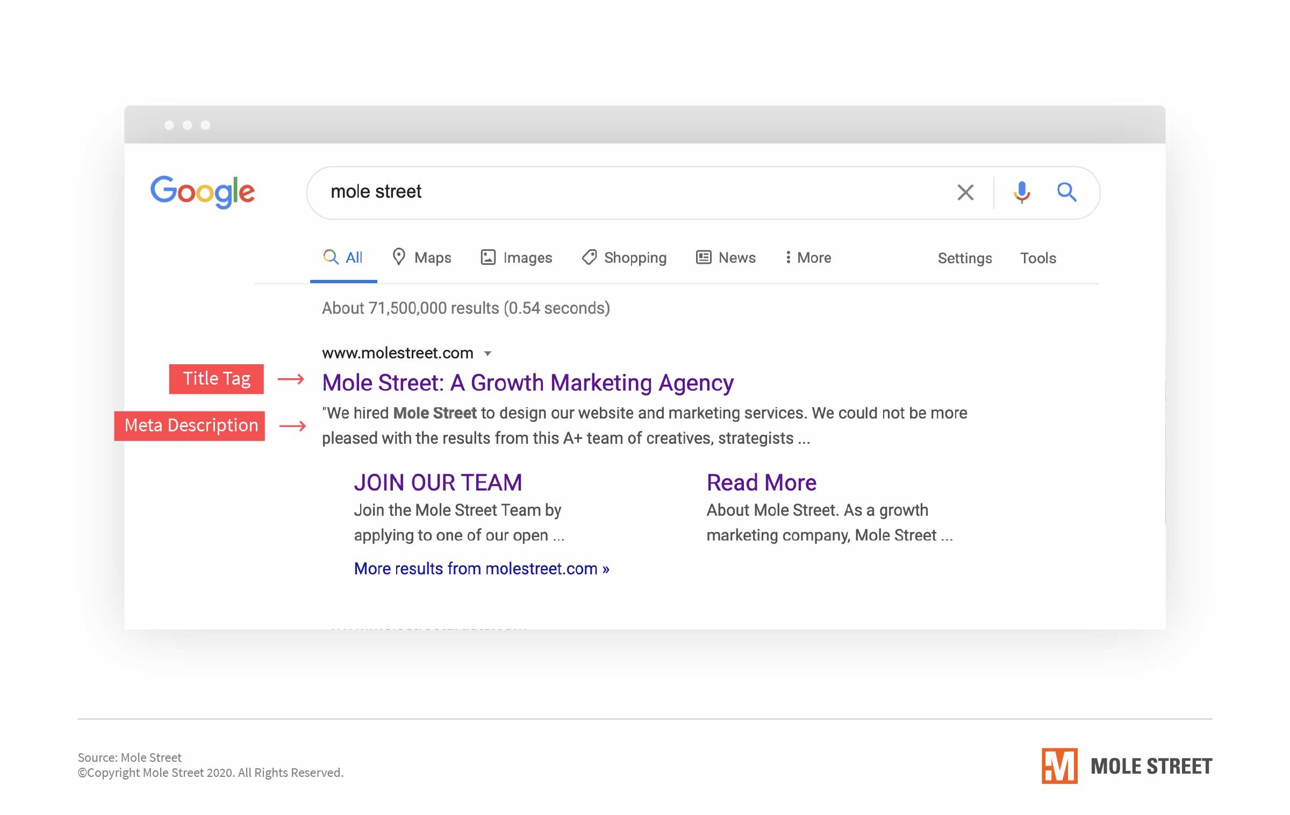
Task: Switch to the Maps tab
Action: 422,258
